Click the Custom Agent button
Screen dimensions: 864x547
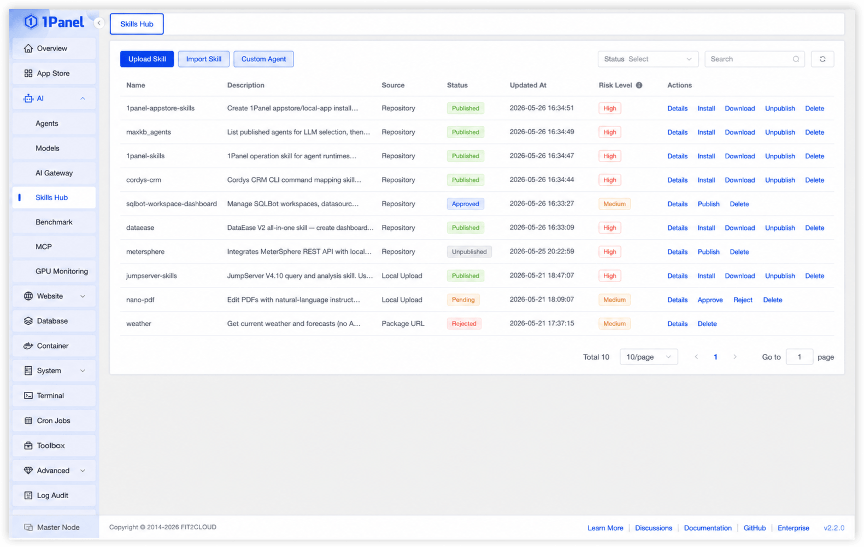264,59
